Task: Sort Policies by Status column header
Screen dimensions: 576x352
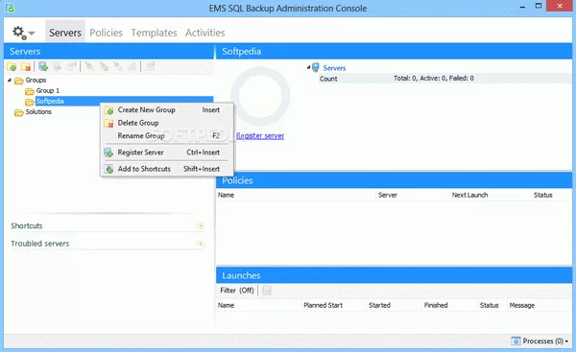Action: pyautogui.click(x=551, y=195)
